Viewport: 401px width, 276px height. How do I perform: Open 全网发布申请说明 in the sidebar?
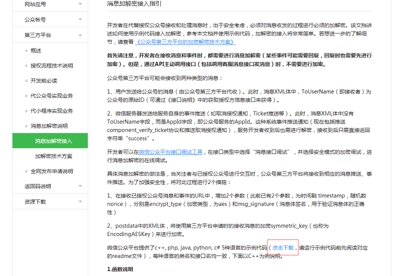tap(52, 171)
